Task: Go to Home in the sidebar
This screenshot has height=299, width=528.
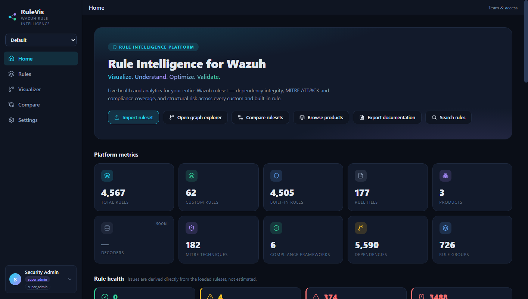Action: 41,59
